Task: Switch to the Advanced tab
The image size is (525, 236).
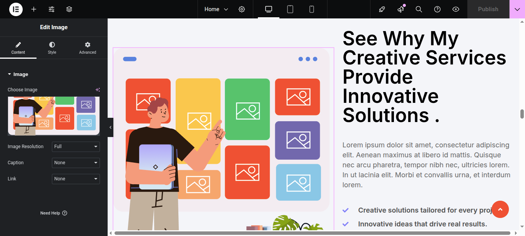Action: (x=88, y=48)
